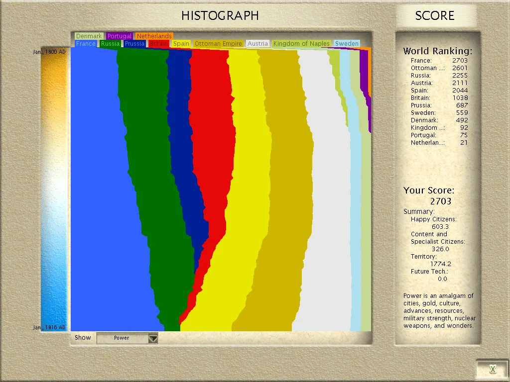Viewport: 510px width, 382px height.
Task: Close the Histograph screen with X button
Action: click(493, 369)
